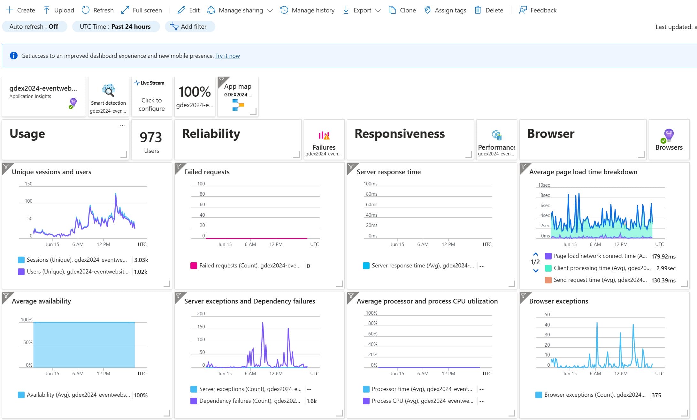Click the Unique sessions and users title

51,172
